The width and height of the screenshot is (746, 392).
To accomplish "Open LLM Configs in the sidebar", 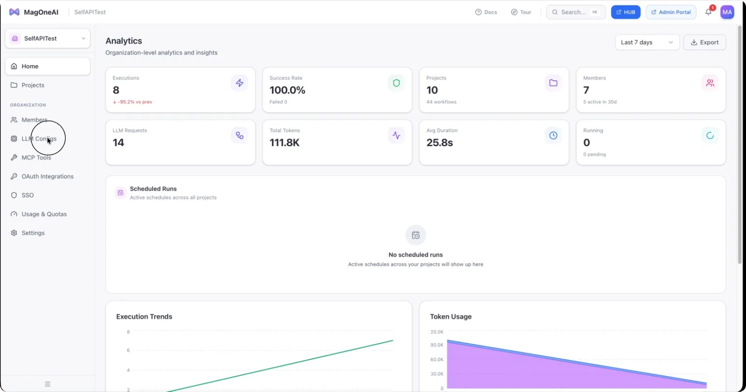I will coord(48,139).
